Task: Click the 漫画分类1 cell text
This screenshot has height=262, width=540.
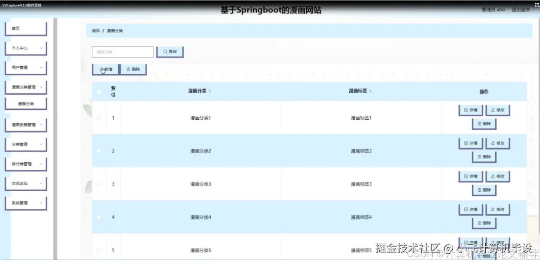Action: 200,118
